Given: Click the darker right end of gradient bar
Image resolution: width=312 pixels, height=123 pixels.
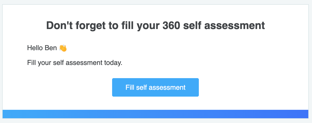Looking at the screenshot, I should click(299, 114).
